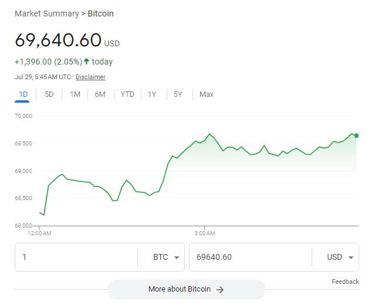This screenshot has height=305, width=385.
Task: Expand the USD currency dropdown
Action: click(x=340, y=257)
